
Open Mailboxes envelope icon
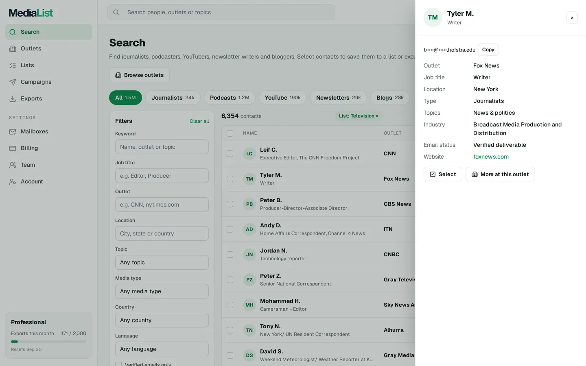coord(13,131)
